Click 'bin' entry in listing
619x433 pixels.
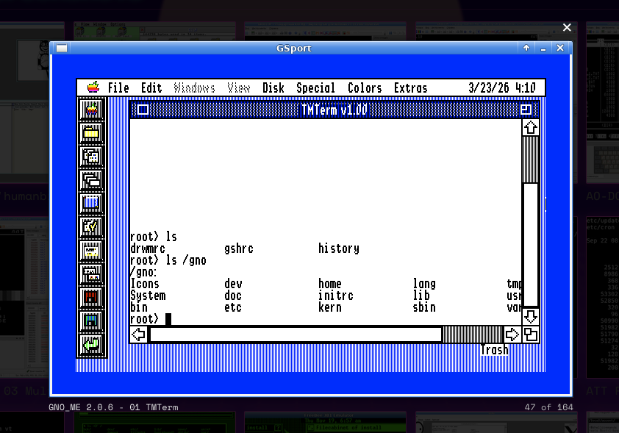[x=139, y=307]
